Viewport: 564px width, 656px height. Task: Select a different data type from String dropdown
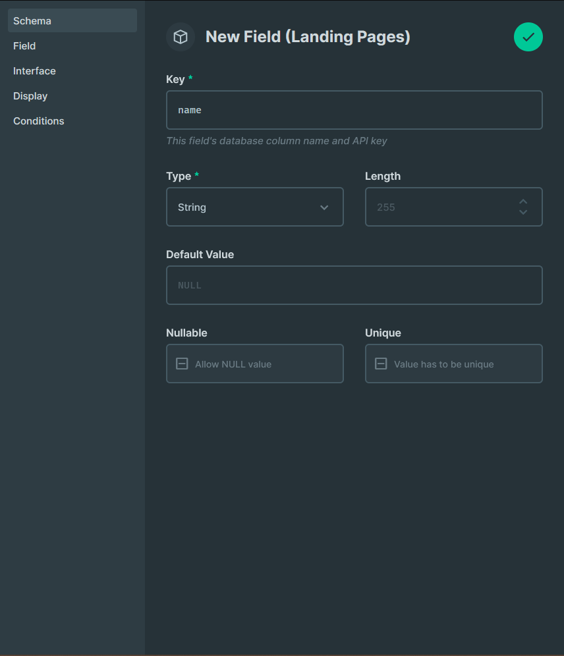(x=255, y=207)
